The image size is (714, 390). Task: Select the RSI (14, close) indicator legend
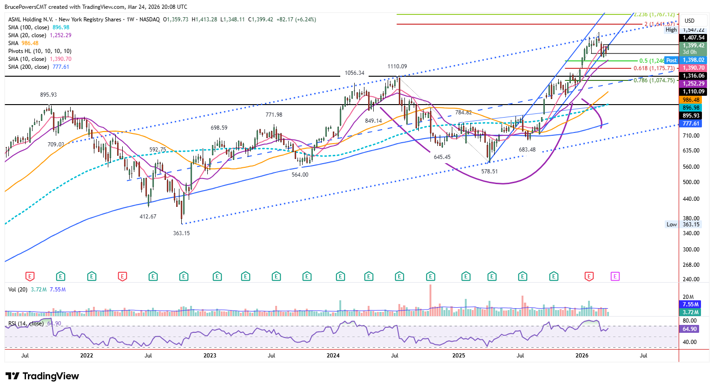pos(34,324)
